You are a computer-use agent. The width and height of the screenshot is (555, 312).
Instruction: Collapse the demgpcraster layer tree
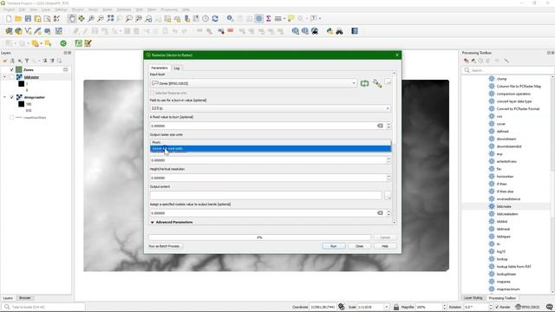coord(4,97)
